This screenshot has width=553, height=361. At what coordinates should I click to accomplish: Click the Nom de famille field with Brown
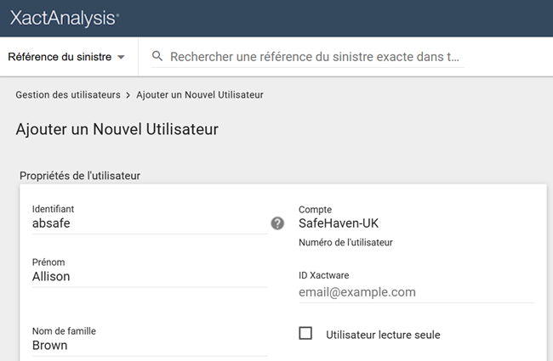[x=149, y=346]
